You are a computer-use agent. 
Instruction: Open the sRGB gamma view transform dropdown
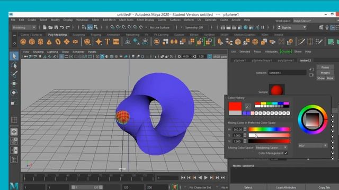coord(220,56)
